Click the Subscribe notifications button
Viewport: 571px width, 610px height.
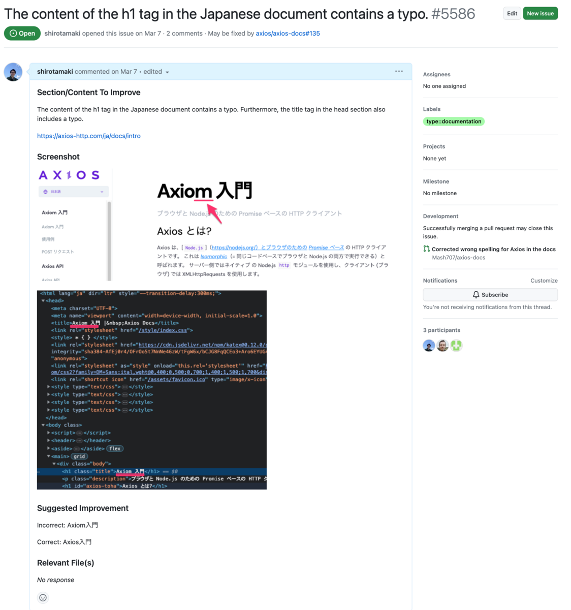click(x=490, y=295)
